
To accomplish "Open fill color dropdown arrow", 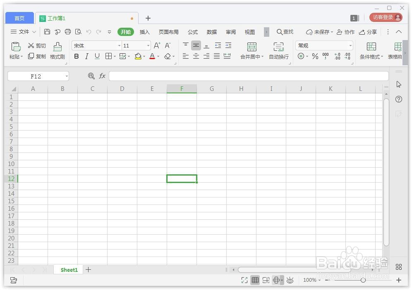I will coord(144,57).
